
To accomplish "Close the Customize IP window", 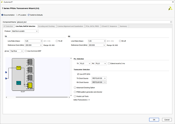I will pyautogui.click(x=173, y=2).
